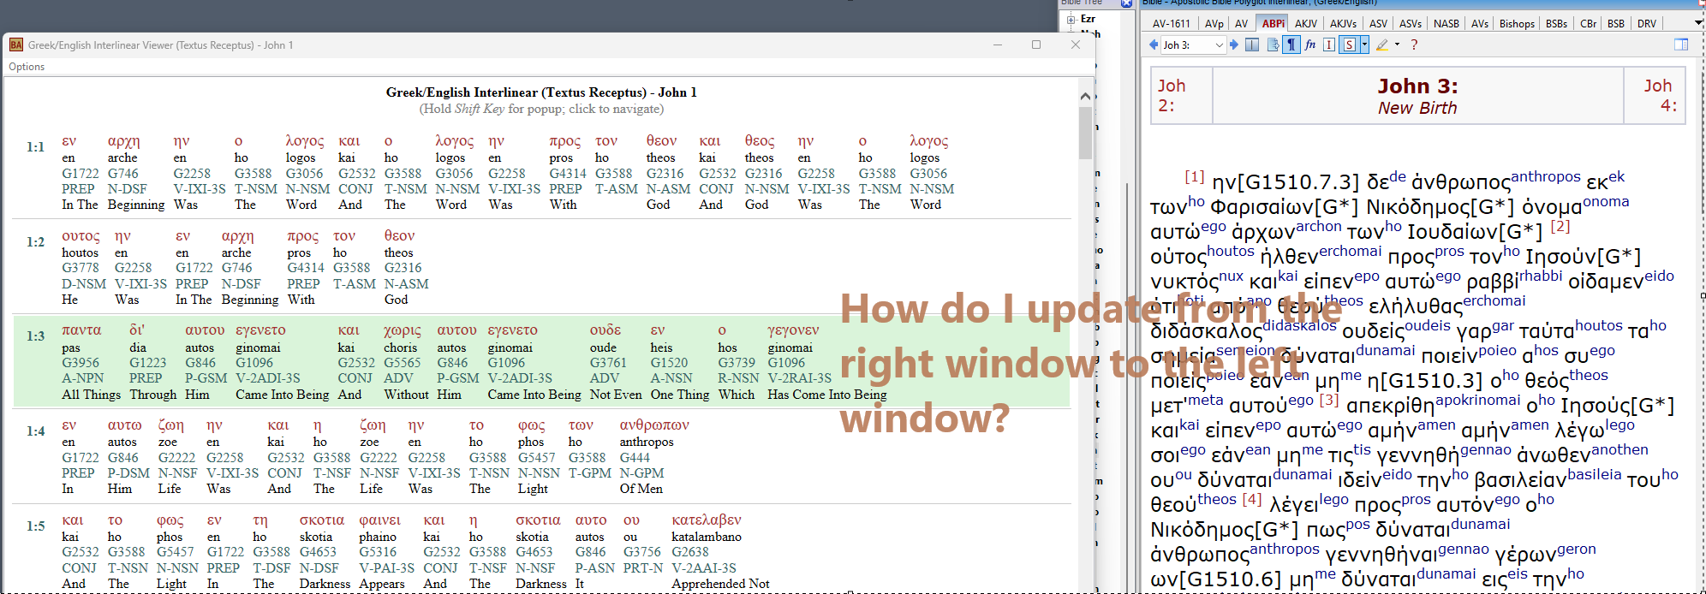Viewport: 1706px width, 594px height.
Task: Toggle the red 'I' toolbar button
Action: pos(1329,45)
